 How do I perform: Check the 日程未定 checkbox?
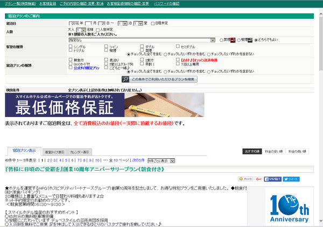153,24
